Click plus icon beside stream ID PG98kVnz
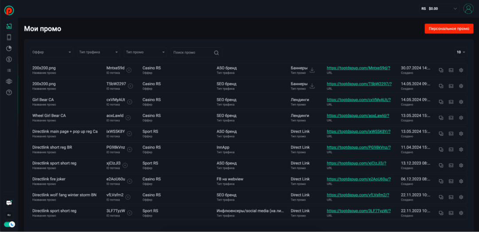This screenshot has height=232, width=479. (130, 149)
